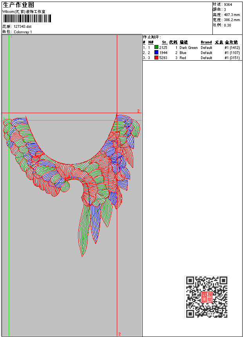Click the height value "407.3 mm"

[232, 15]
